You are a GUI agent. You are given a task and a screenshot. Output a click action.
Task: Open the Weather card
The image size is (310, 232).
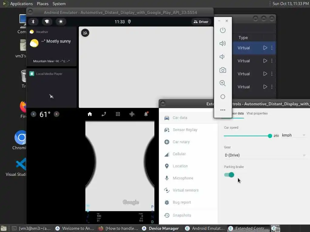tap(51, 47)
